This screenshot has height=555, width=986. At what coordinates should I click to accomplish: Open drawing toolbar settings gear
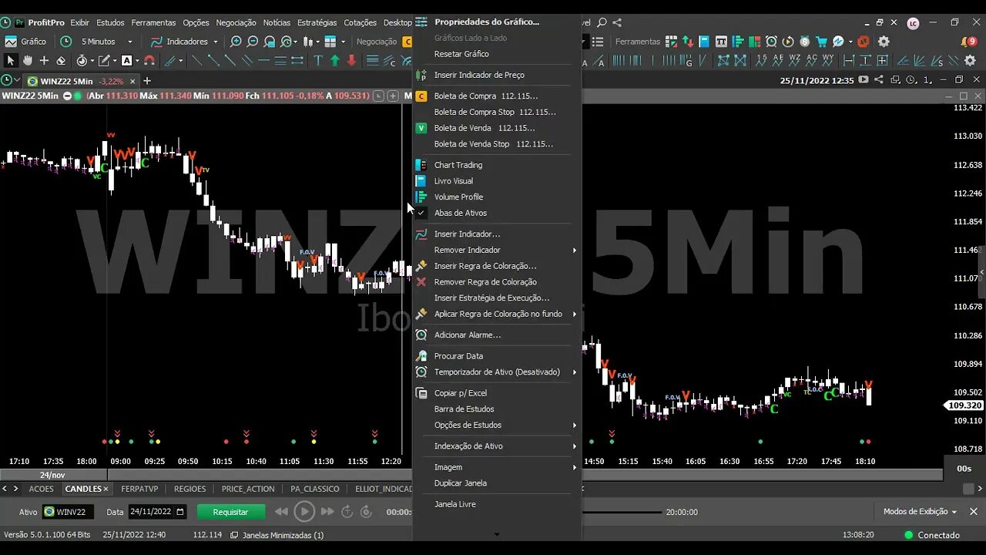pyautogui.click(x=969, y=60)
